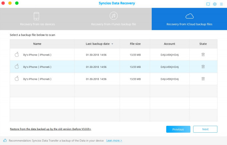Click third row date 01-30-2018 14:56
This screenshot has width=227, height=145.
click(96, 79)
